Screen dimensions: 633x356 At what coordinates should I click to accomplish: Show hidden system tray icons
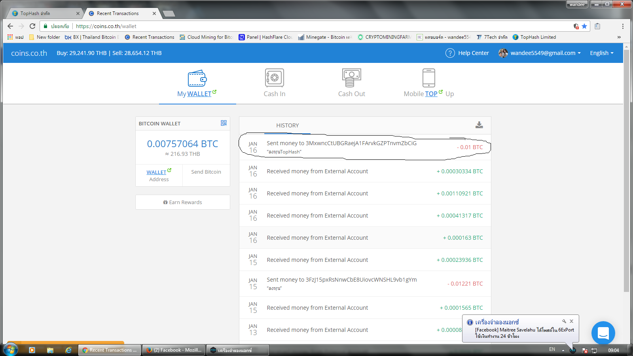coord(563,350)
